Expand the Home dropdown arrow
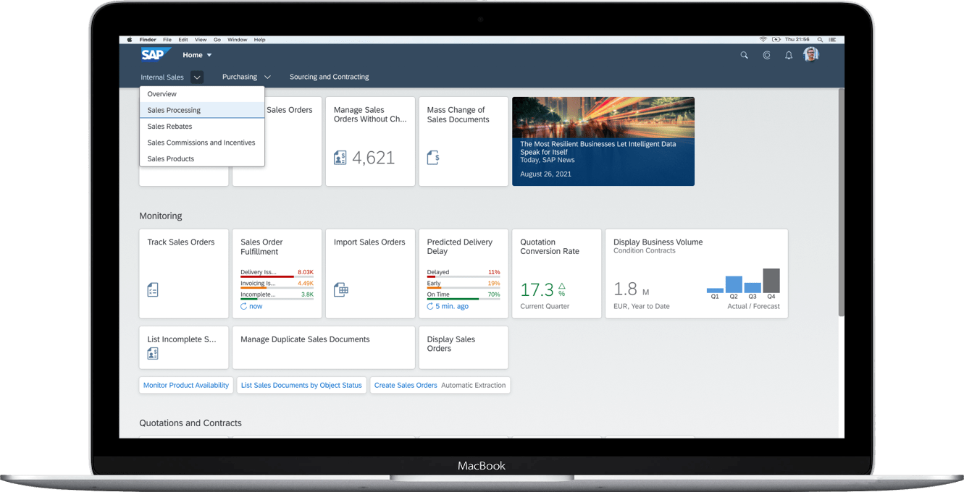964x492 pixels. (x=209, y=55)
